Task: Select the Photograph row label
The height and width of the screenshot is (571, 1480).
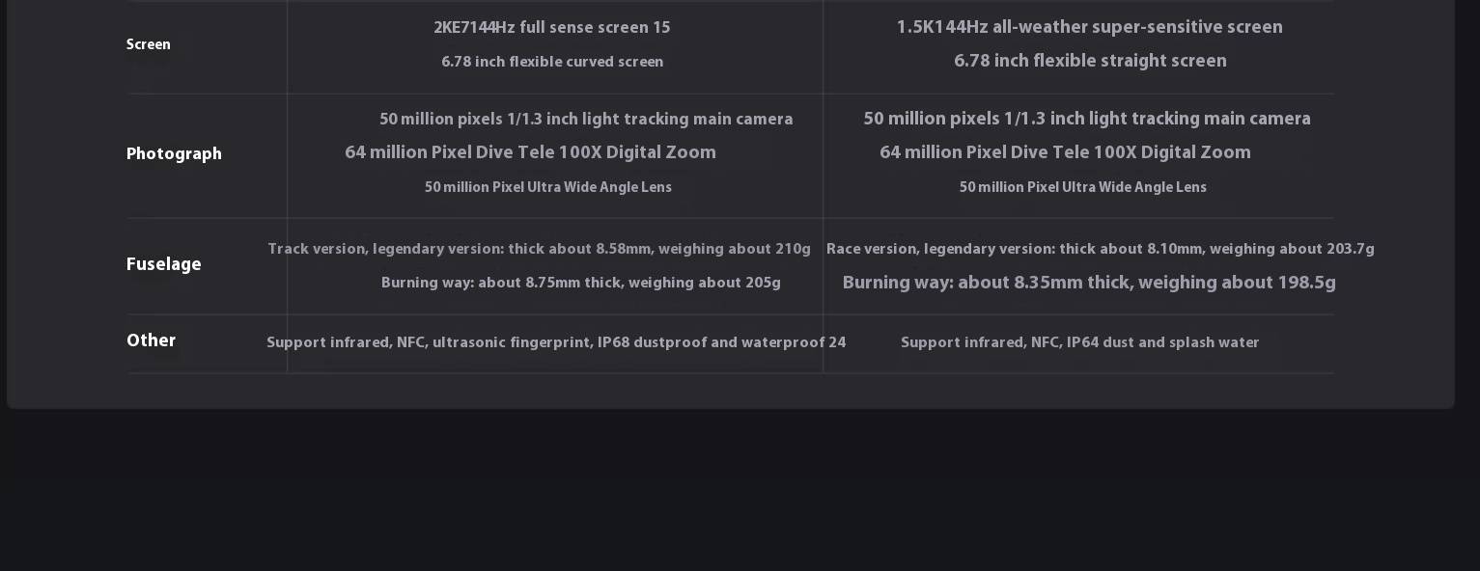Action: (x=174, y=153)
